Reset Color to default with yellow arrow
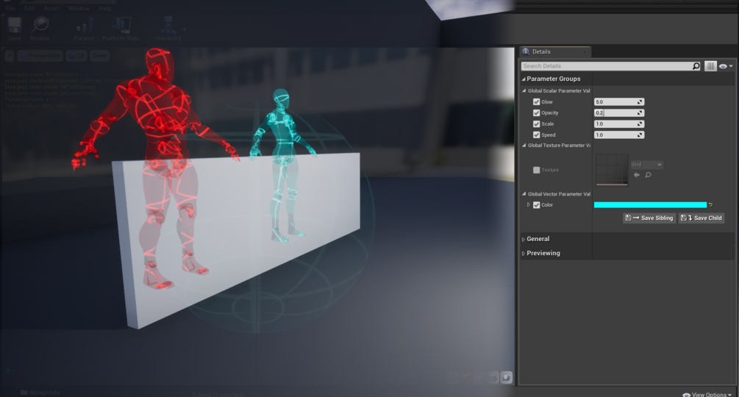739x397 pixels. (x=711, y=205)
